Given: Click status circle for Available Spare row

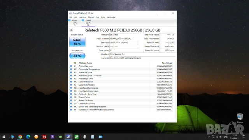Looking at the screenshot, I should [x=71, y=72].
